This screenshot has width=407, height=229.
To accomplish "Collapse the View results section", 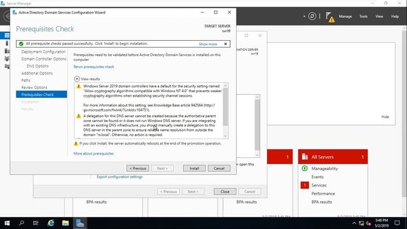I will pos(77,79).
